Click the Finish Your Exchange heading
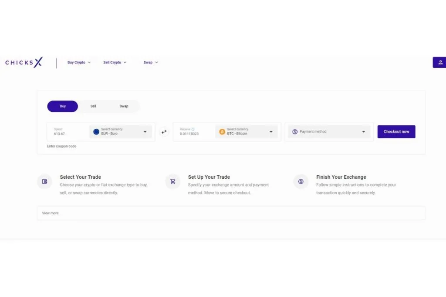This screenshot has width=446, height=297. coord(341,177)
